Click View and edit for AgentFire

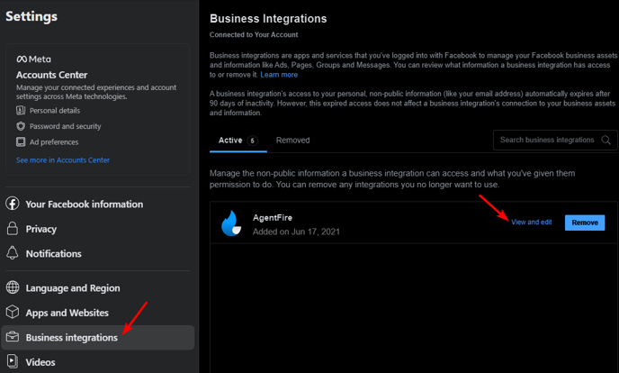532,222
